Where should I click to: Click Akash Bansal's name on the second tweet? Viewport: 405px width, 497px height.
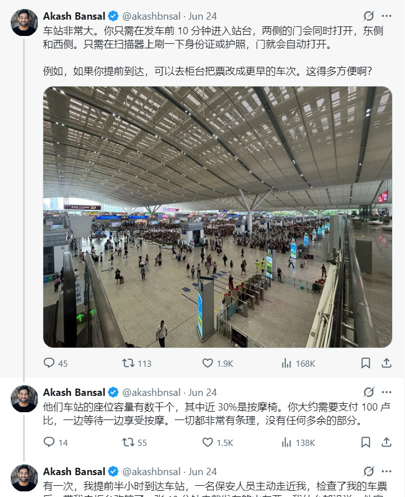click(74, 393)
